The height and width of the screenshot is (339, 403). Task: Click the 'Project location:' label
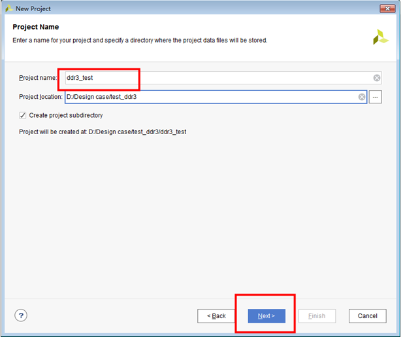[41, 97]
